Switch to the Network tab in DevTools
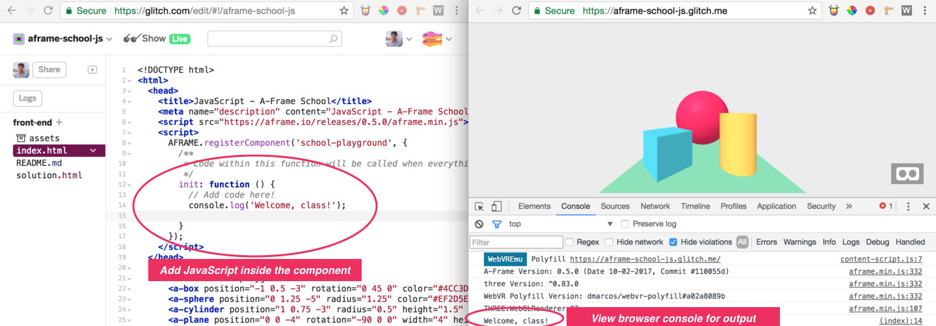Viewport: 936px width, 326px height. coord(655,206)
